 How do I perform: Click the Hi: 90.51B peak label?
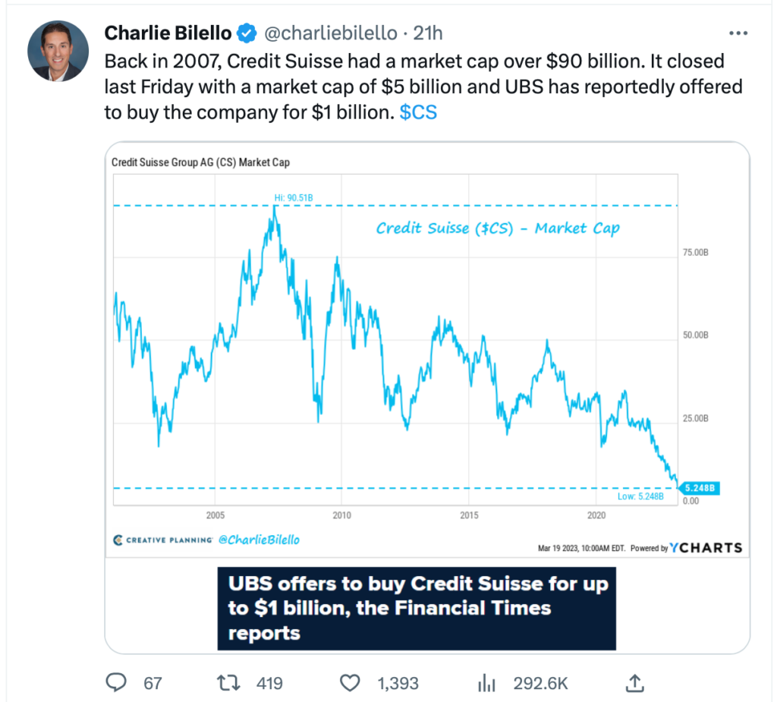[x=294, y=198]
